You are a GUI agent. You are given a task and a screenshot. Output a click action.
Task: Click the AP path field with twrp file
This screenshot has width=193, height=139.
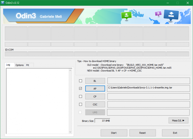148,89
